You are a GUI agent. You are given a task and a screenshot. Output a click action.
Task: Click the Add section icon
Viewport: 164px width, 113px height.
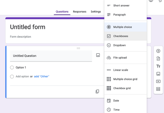click(x=158, y=89)
